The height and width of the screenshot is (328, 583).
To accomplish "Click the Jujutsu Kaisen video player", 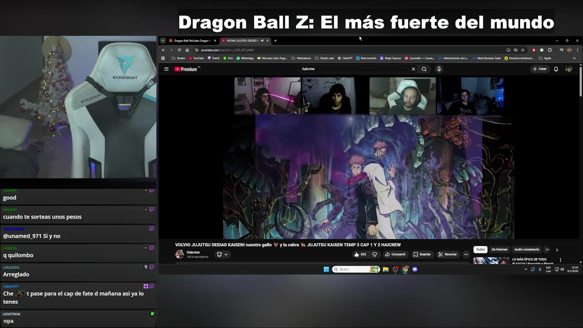I will 368,158.
